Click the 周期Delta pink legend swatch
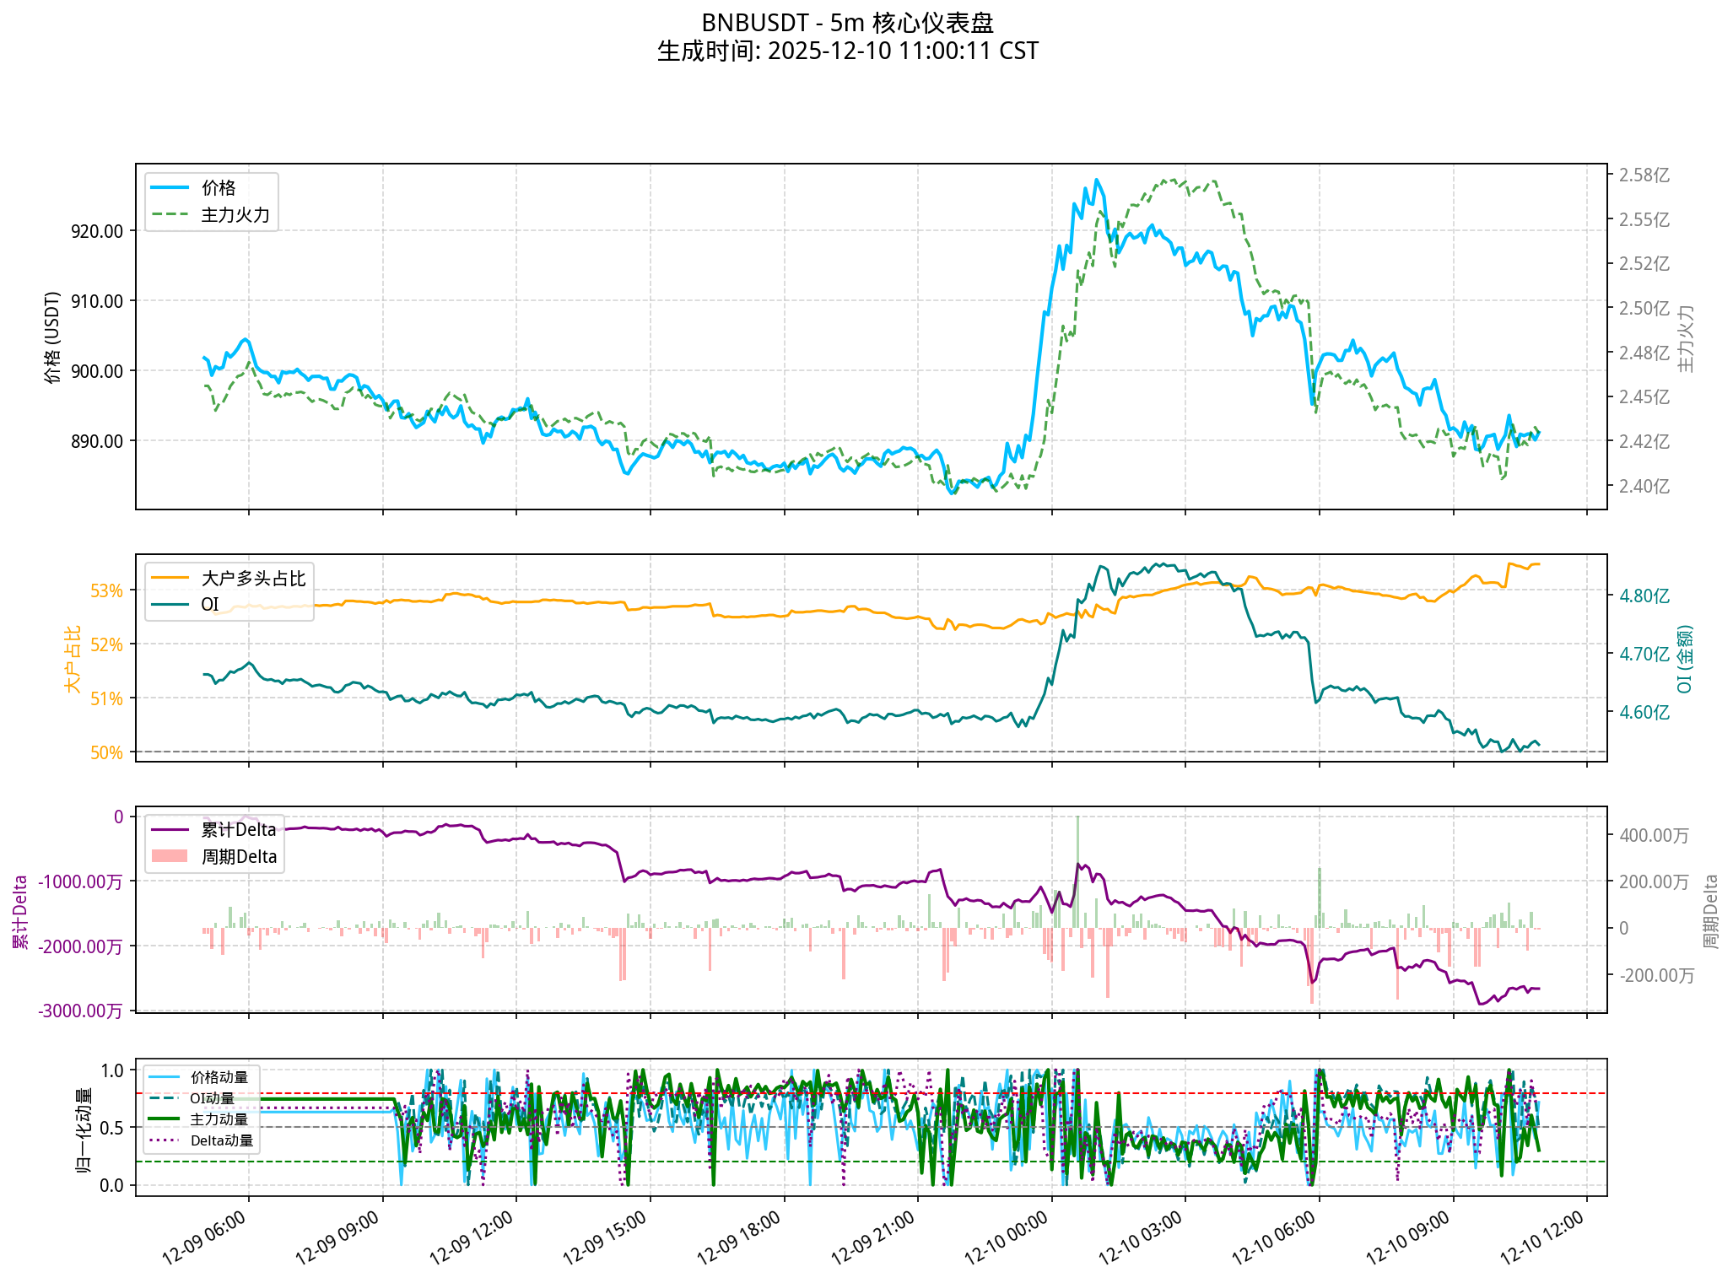Image resolution: width=1733 pixels, height=1283 pixels. tap(169, 857)
